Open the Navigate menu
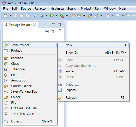The width and height of the screenshot is (136, 127). [x=57, y=9]
